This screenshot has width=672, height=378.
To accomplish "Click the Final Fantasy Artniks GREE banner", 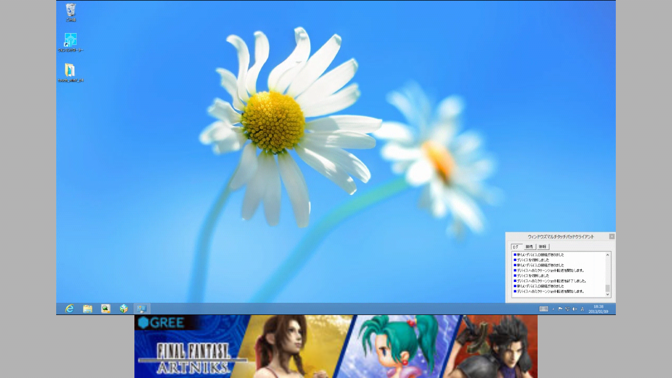I will click(336, 346).
